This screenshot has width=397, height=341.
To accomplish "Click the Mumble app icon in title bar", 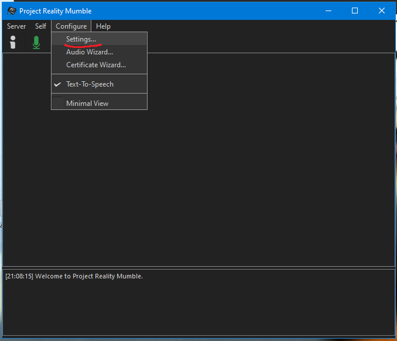I will (11, 11).
